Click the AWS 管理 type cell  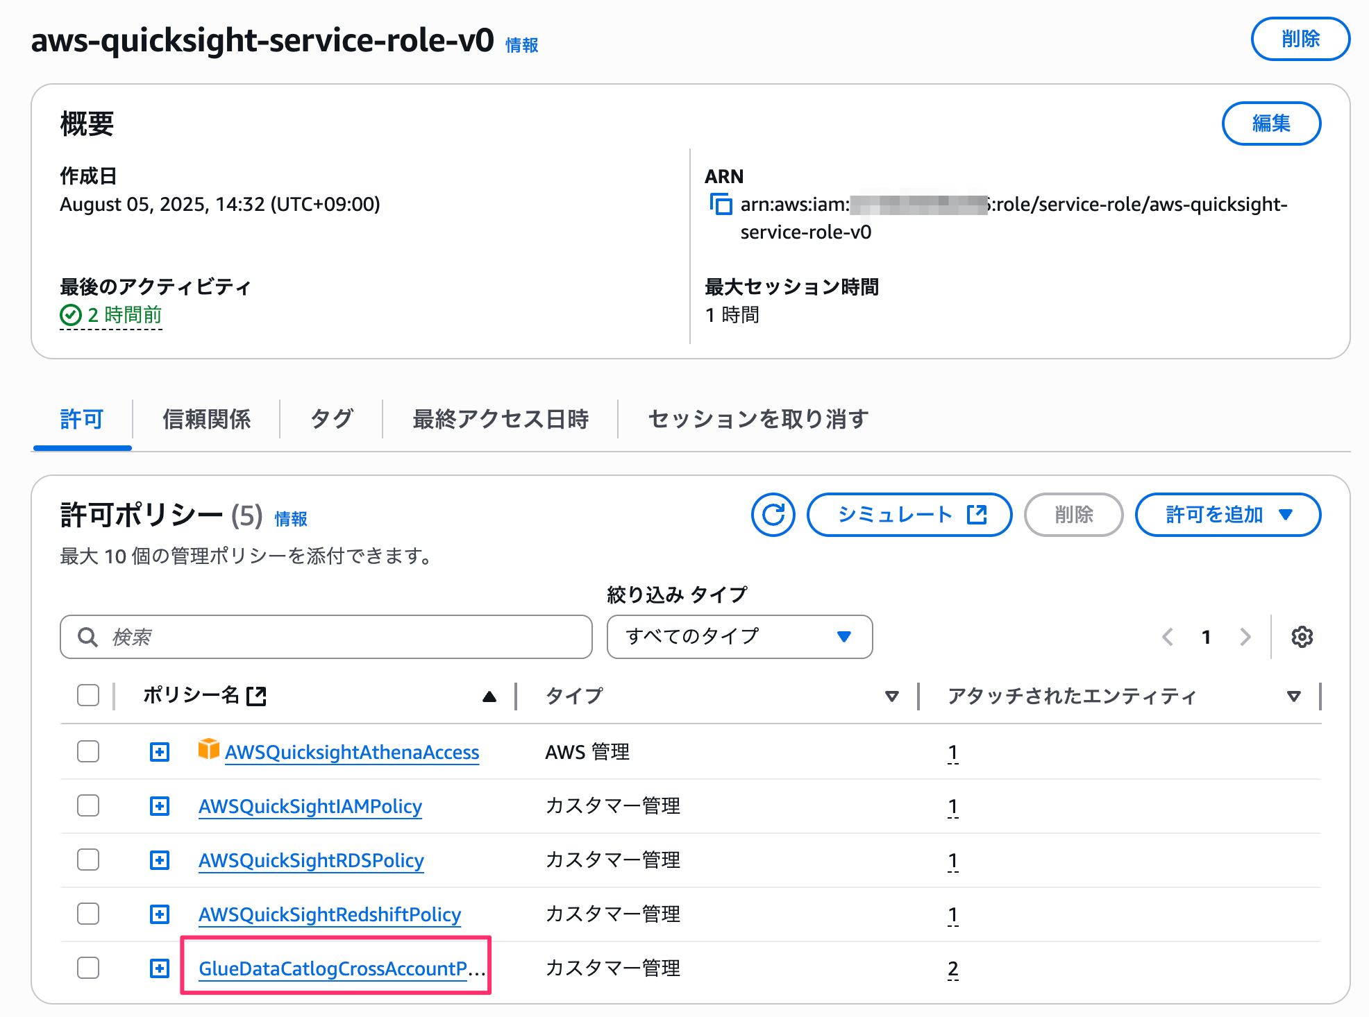pos(587,752)
